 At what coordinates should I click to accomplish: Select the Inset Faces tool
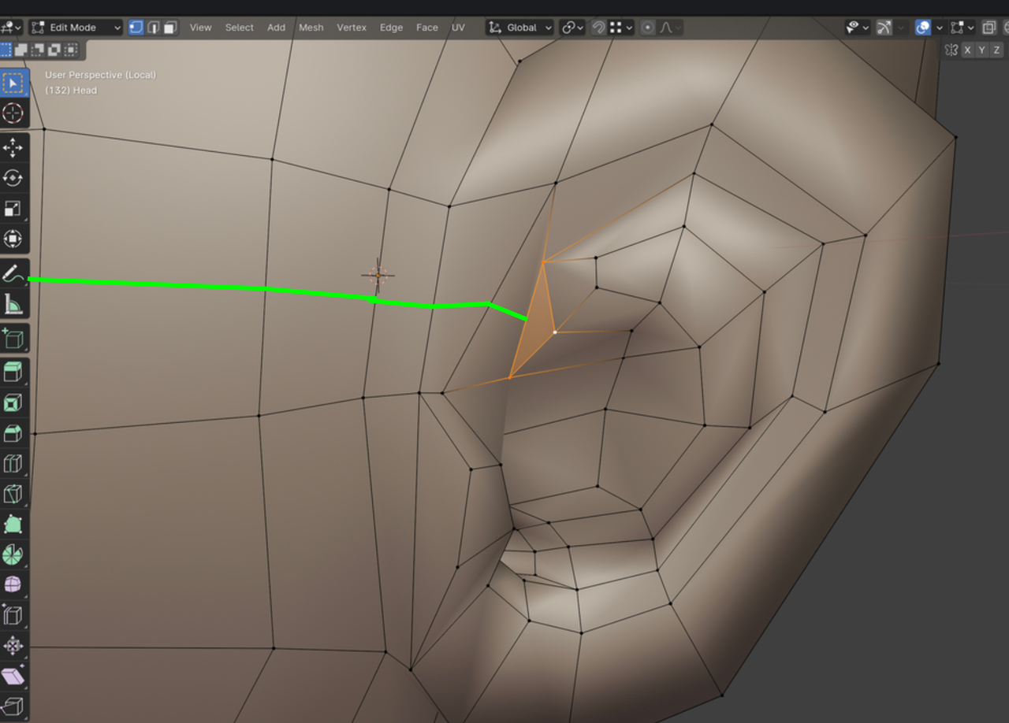pos(13,403)
